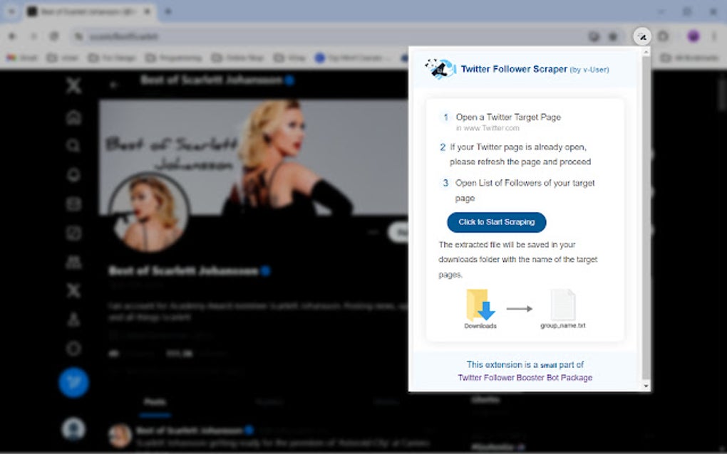Select the Explore search icon
The width and height of the screenshot is (727, 454).
coord(73,146)
